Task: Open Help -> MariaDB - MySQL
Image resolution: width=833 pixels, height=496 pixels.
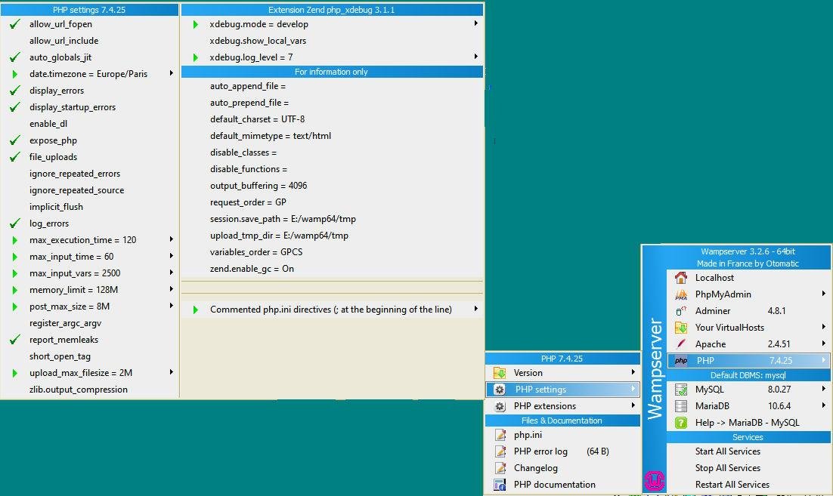Action: [x=749, y=423]
